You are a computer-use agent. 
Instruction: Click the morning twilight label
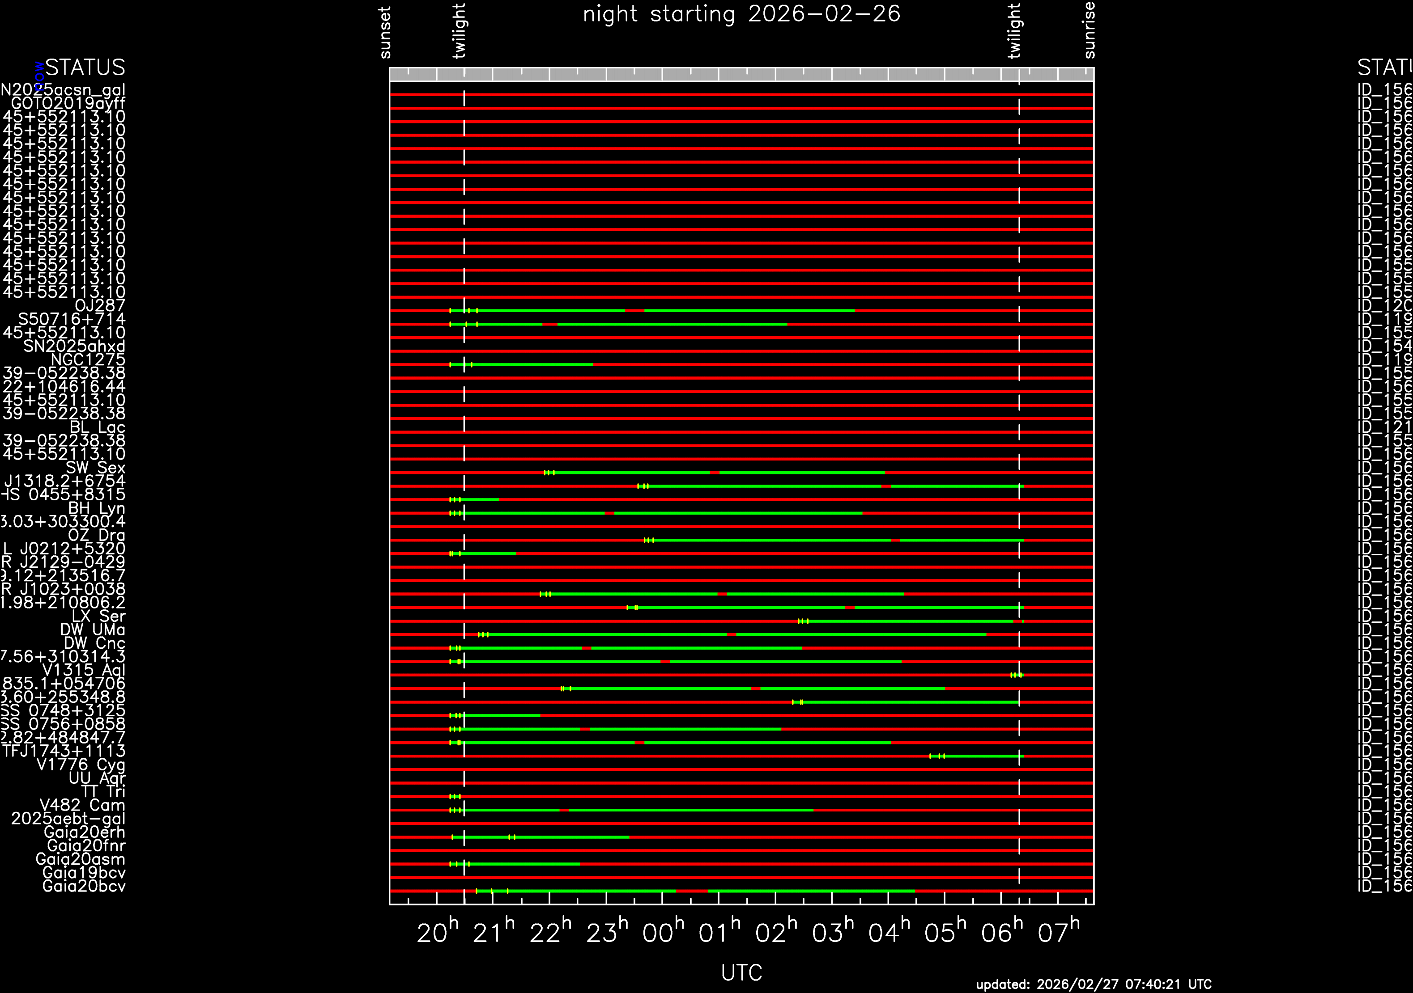click(1014, 31)
